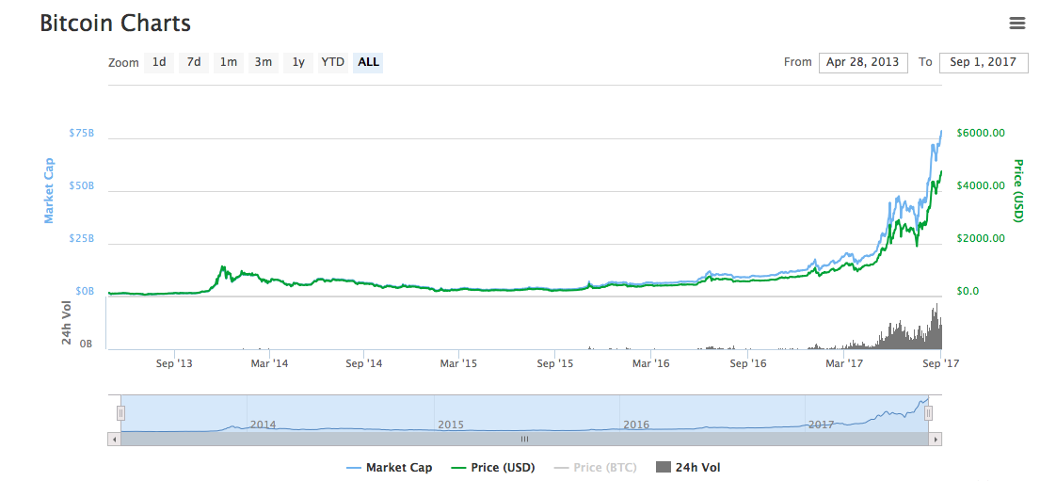Click the Market Cap axis title
The image size is (1056, 481).
(49, 191)
